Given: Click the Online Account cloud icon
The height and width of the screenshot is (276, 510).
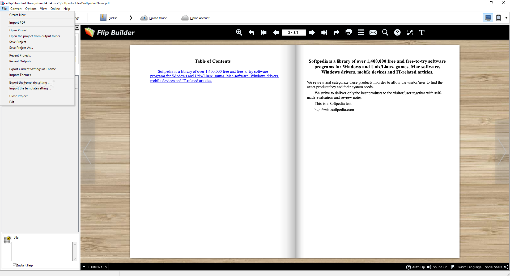Looking at the screenshot, I should tap(185, 18).
